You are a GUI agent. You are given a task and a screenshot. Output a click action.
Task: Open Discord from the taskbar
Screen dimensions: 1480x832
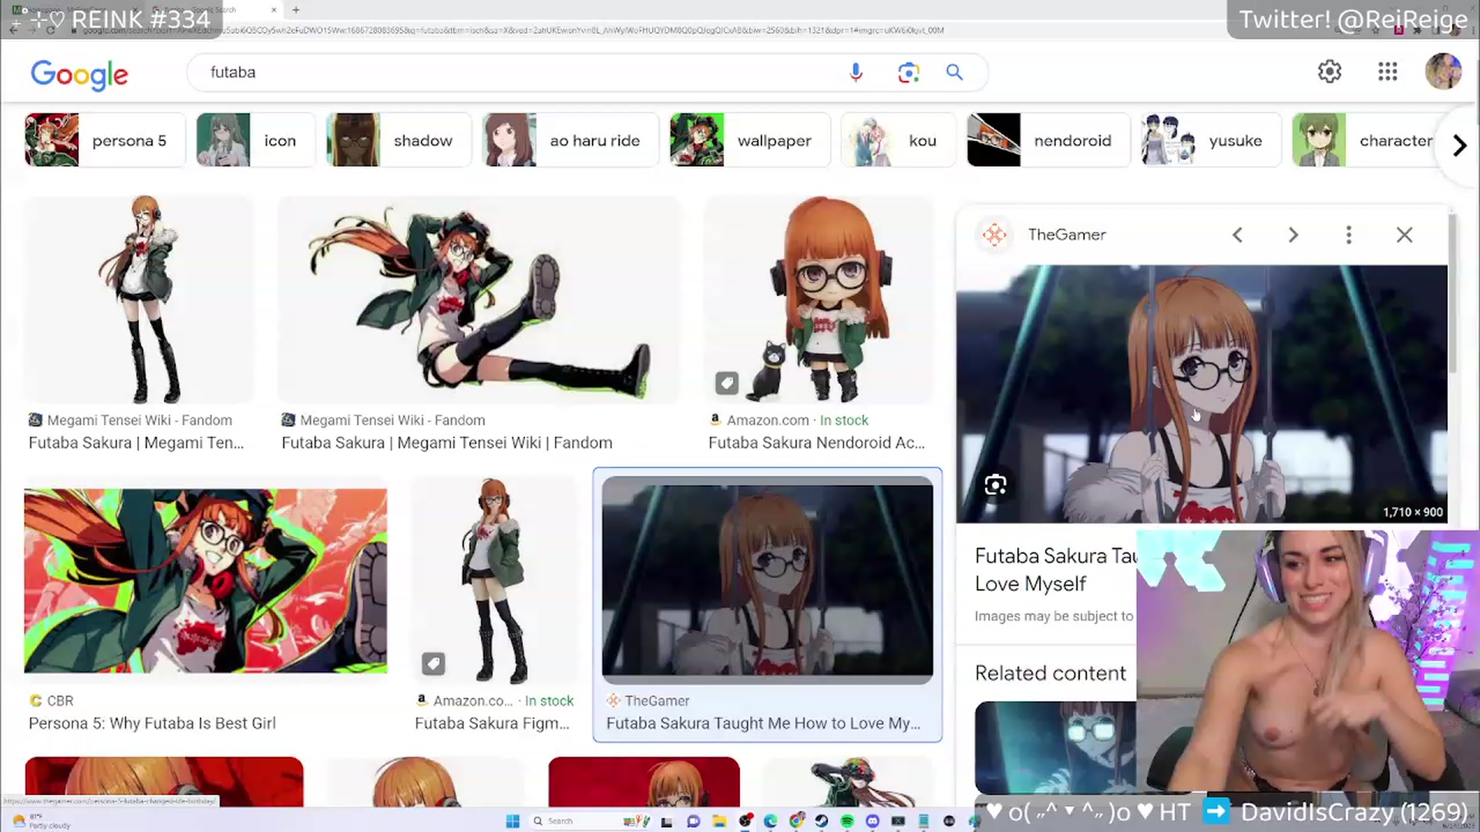pos(873,821)
